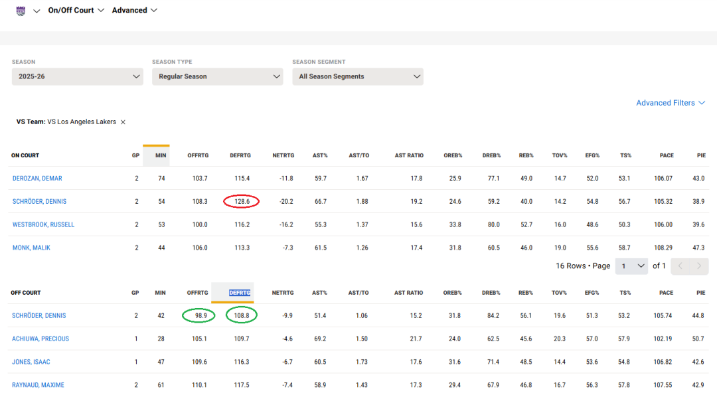Viewport: 717px width, 397px height.
Task: Sort On Court table by NETRTG
Action: coord(283,155)
